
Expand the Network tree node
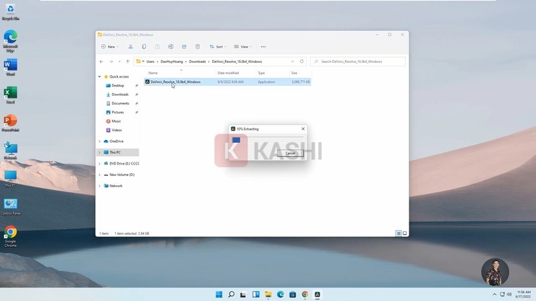(x=99, y=186)
